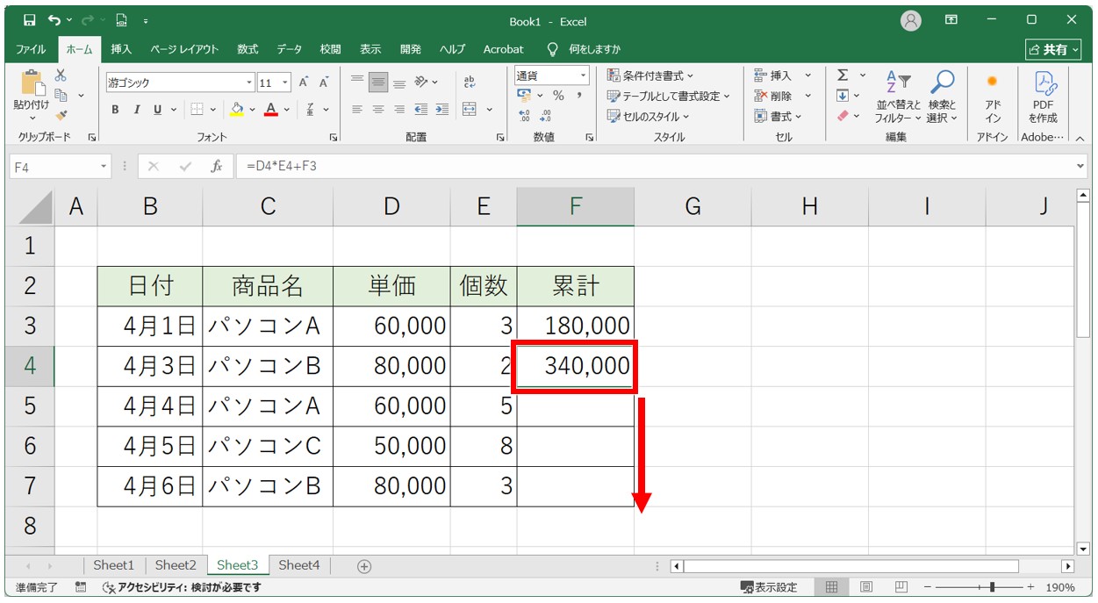
Task: Click the orientation angle text icon
Action: click(x=421, y=82)
